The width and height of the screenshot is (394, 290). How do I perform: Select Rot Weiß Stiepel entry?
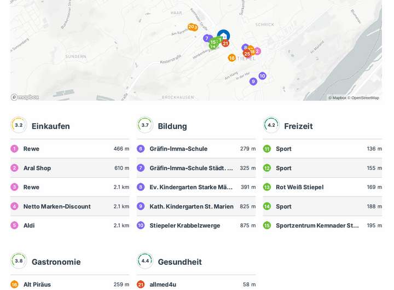tap(299, 187)
